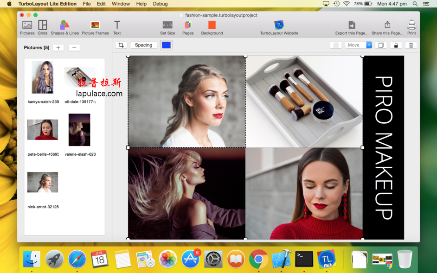
Task: Select the flowing hair photo on canvas
Action: (187, 193)
